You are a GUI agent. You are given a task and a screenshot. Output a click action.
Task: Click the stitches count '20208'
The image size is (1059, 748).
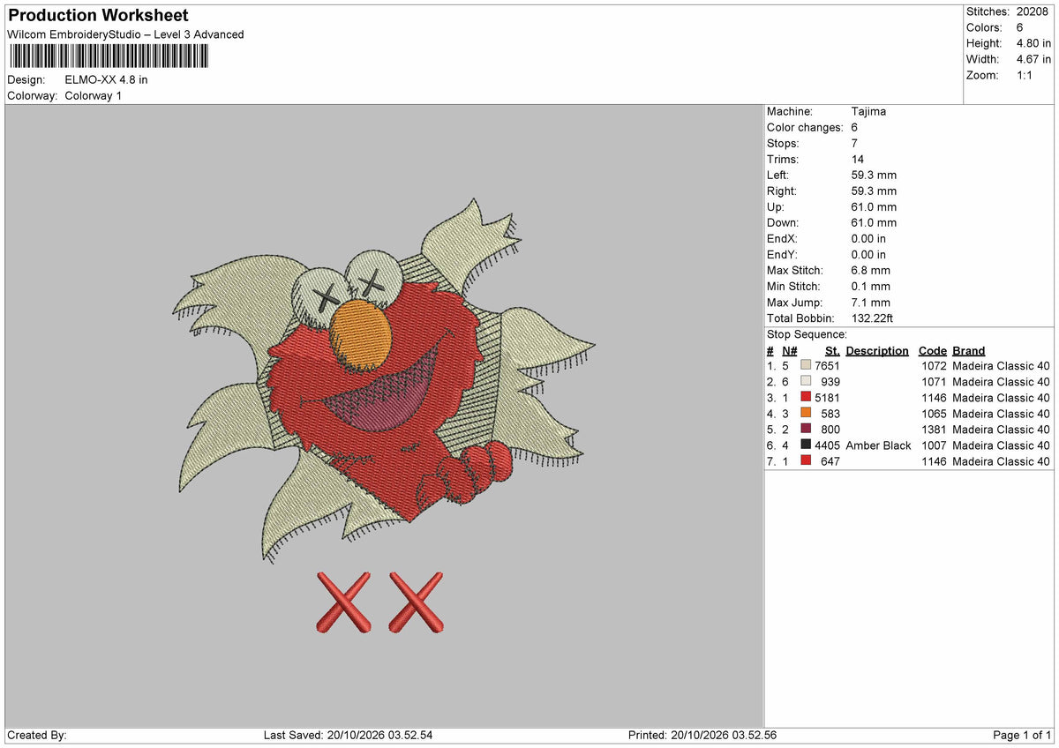point(1033,11)
